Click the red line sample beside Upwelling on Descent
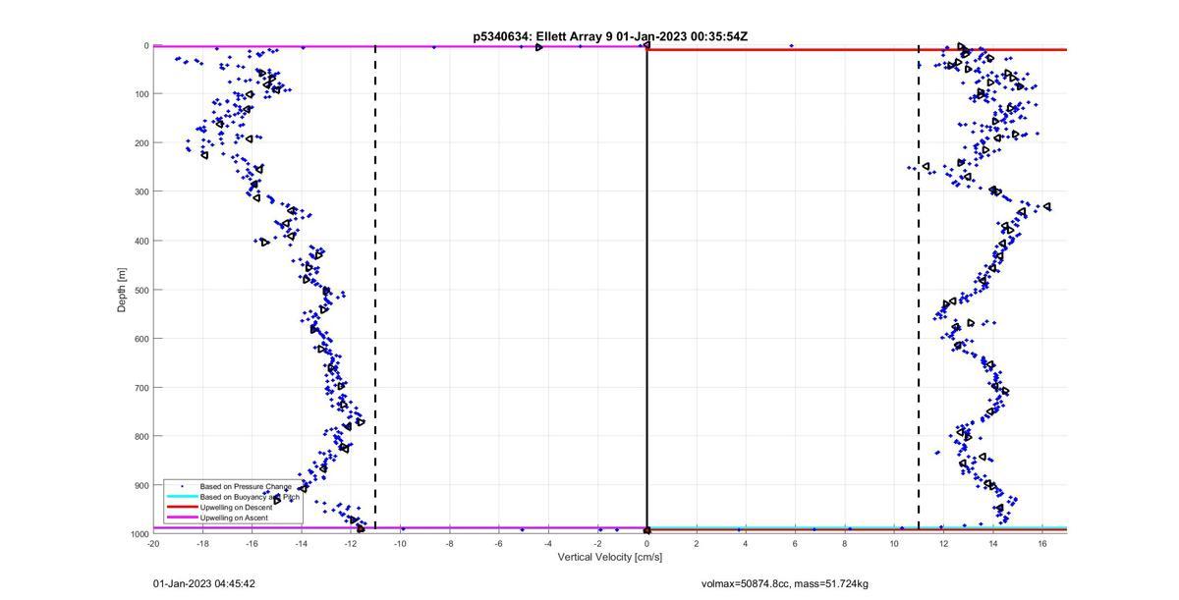Viewport: 1179px width, 600px height. click(181, 508)
